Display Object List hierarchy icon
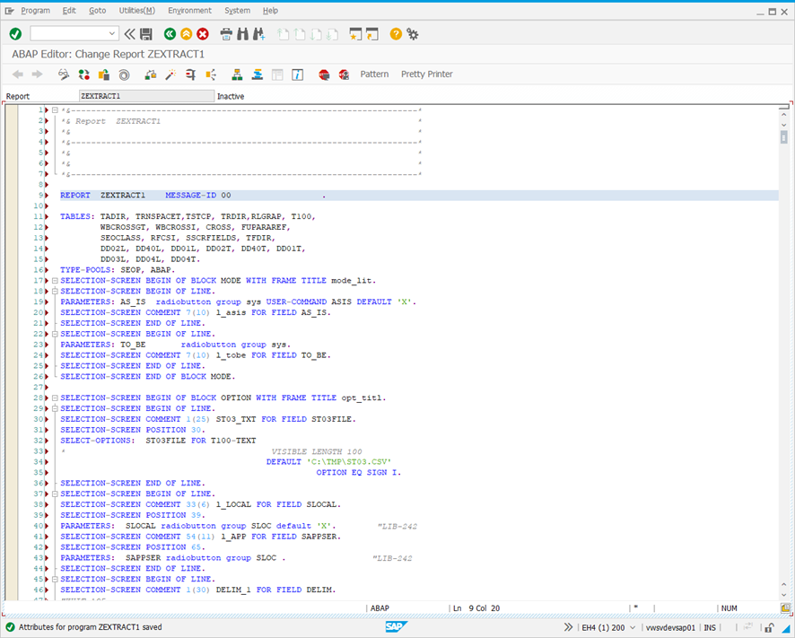795x638 pixels. tap(237, 74)
